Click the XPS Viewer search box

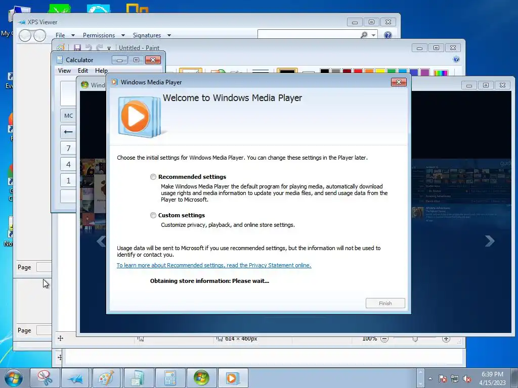(308, 35)
